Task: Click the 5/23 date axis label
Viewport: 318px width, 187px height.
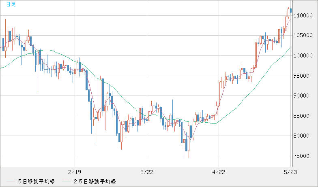Action: click(290, 172)
